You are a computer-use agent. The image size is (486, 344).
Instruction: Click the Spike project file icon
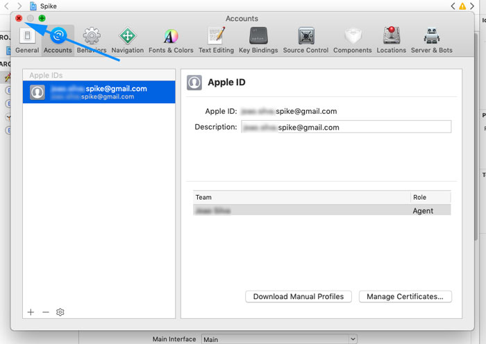33,6
